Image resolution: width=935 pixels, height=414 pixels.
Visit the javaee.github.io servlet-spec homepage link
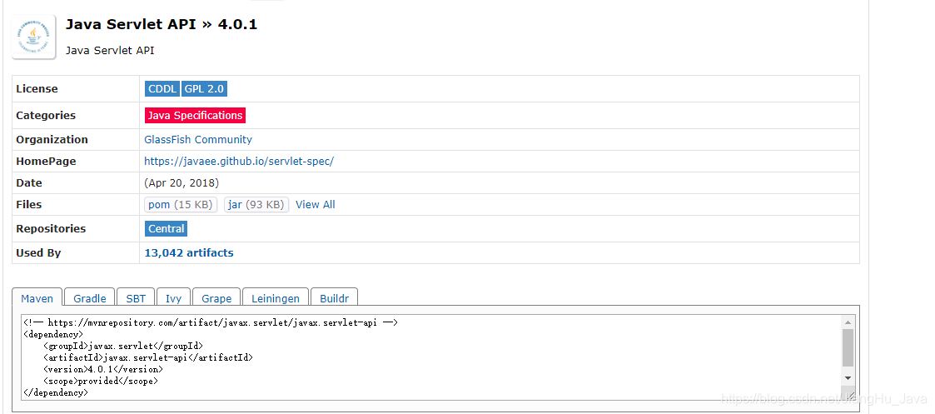click(x=239, y=162)
